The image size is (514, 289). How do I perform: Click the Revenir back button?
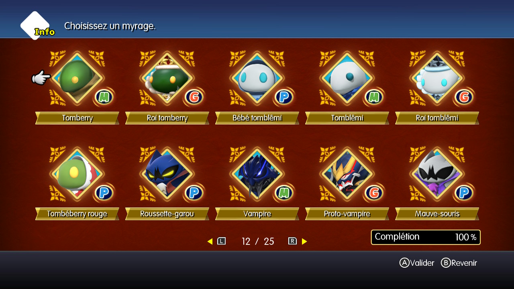click(459, 263)
